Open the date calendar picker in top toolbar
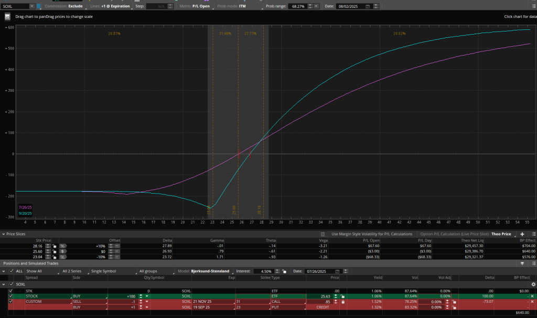 [x=367, y=6]
